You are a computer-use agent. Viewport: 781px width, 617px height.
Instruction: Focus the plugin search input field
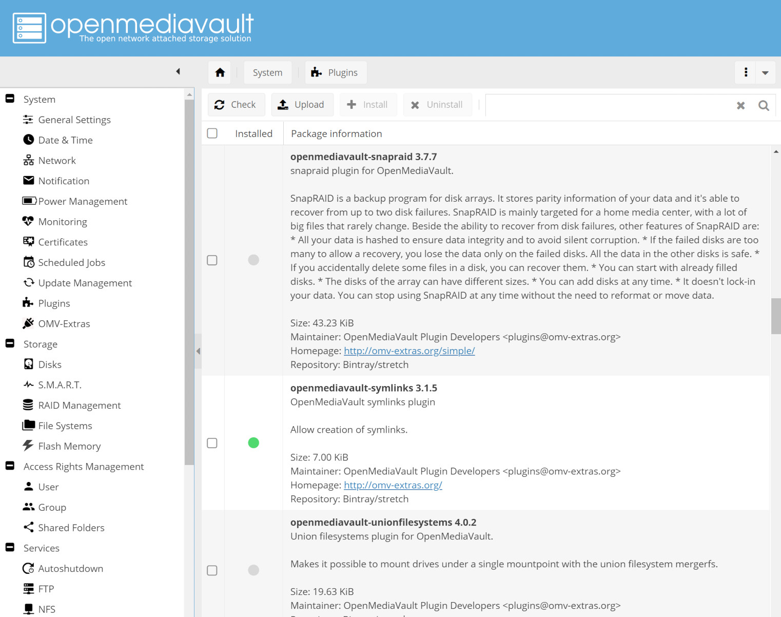[x=610, y=105]
